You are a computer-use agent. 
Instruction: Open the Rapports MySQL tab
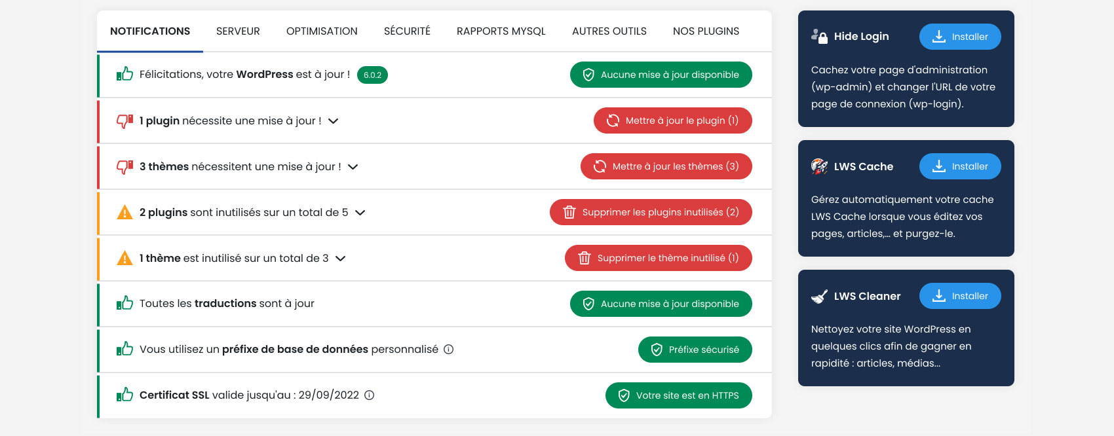coord(501,31)
